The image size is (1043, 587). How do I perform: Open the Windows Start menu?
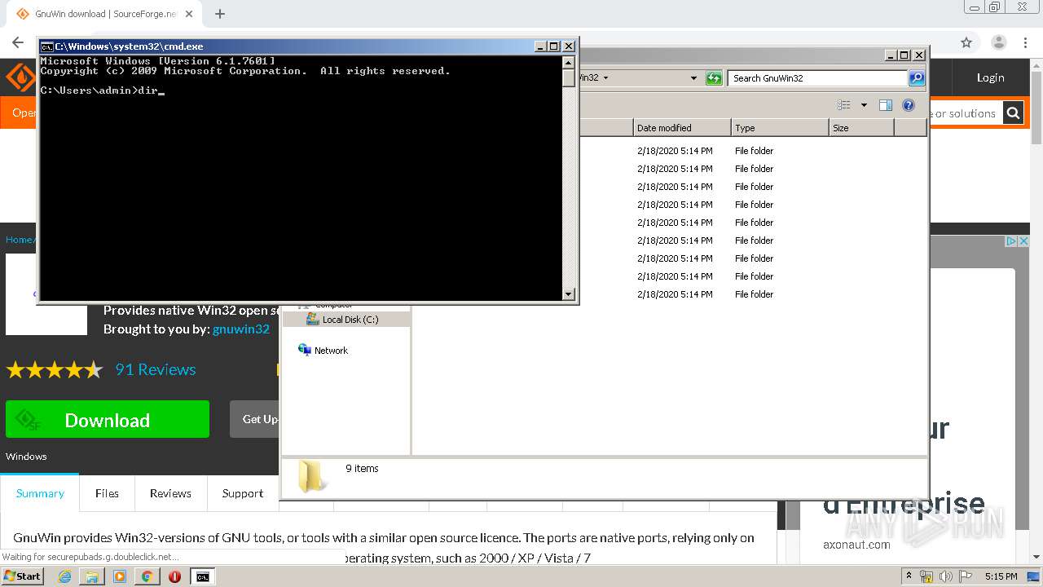click(x=22, y=576)
